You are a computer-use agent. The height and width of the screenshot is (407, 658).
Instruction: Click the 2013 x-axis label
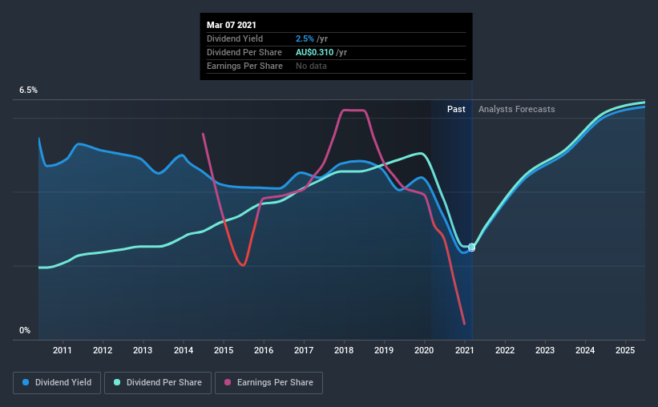pos(143,350)
